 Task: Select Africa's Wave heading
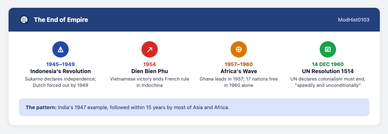238,71
